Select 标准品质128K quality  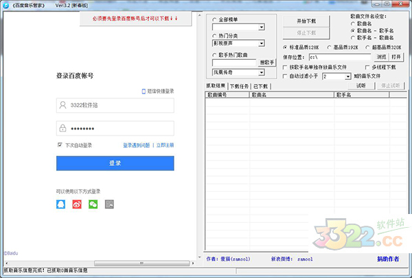click(285, 47)
